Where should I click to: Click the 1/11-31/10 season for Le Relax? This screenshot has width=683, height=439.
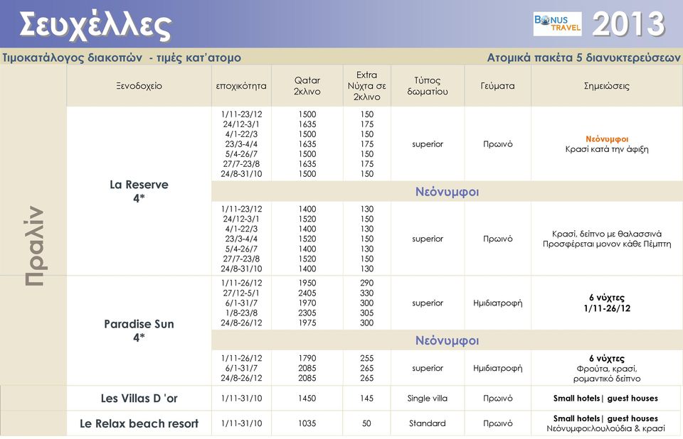(x=241, y=423)
